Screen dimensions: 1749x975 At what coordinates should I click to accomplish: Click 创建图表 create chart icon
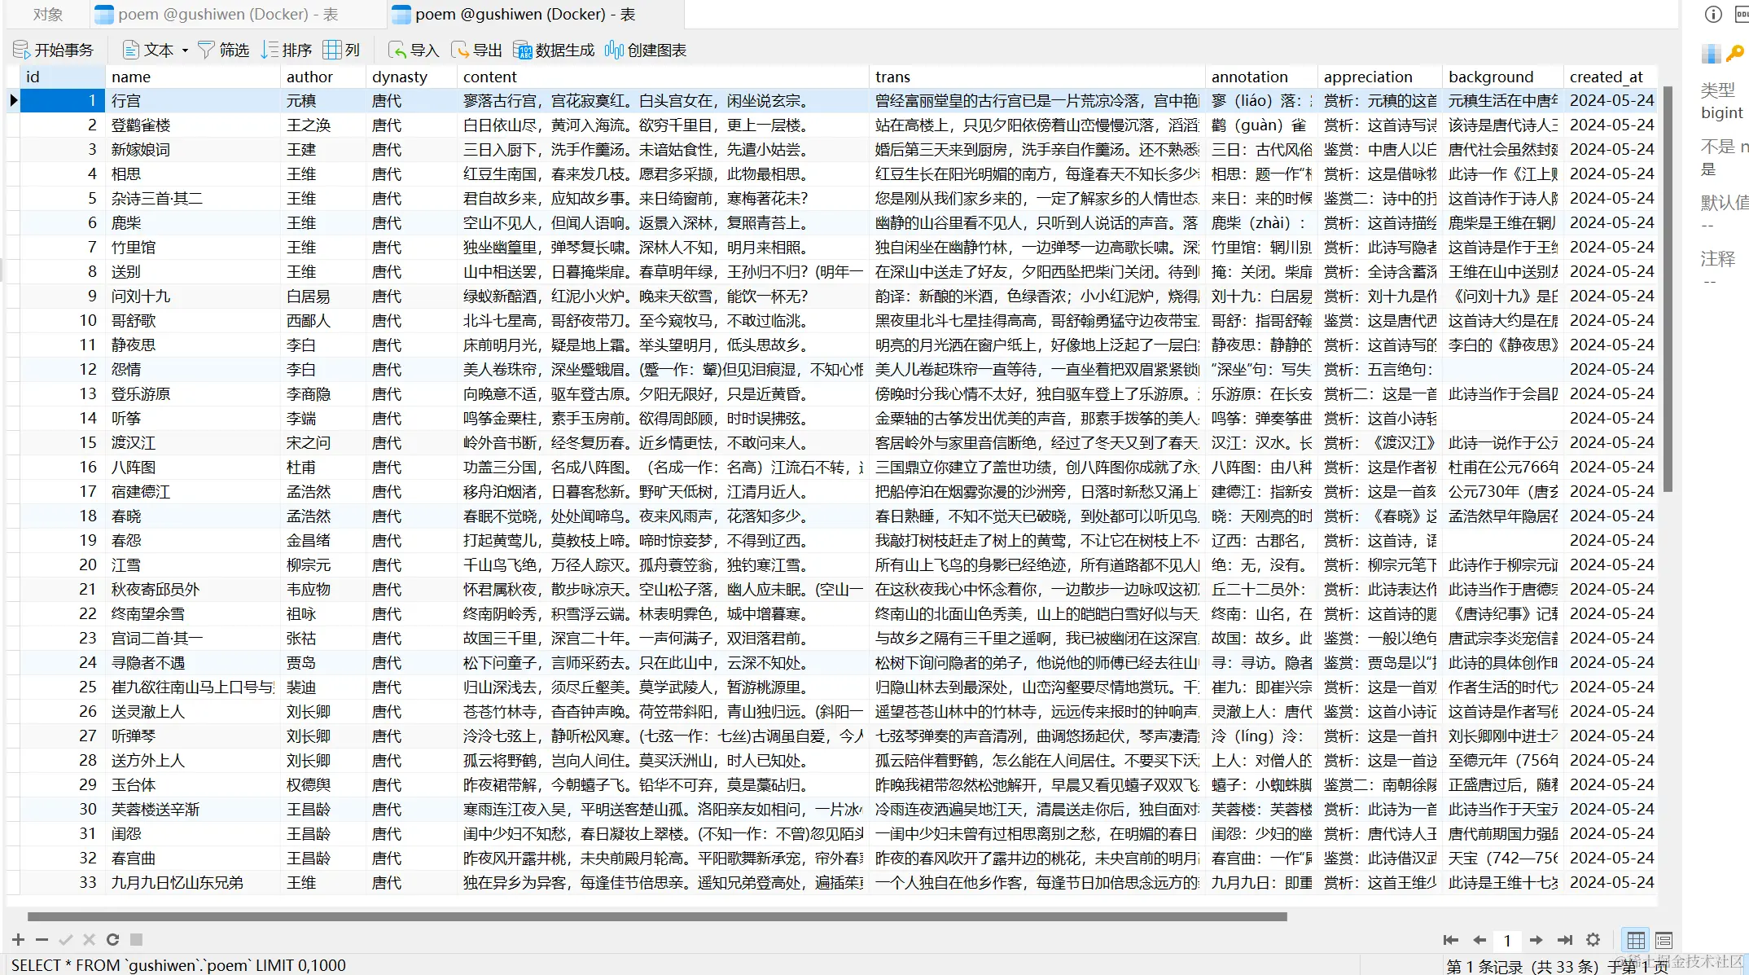point(614,50)
